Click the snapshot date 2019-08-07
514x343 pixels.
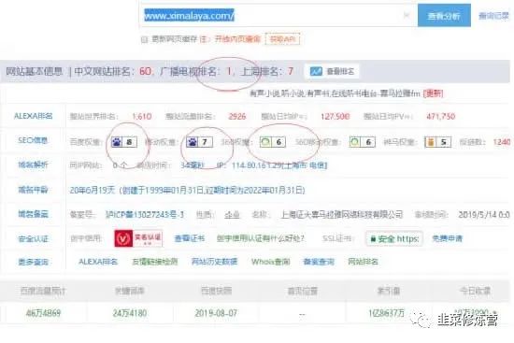216,313
